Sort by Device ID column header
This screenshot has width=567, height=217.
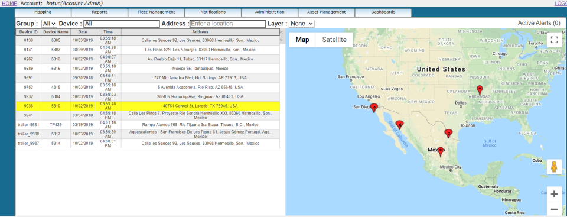coord(28,32)
